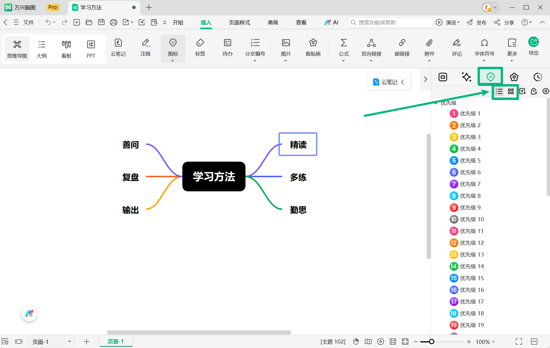The height and width of the screenshot is (348, 550).
Task: Toggle list view for icons
Action: tap(499, 91)
